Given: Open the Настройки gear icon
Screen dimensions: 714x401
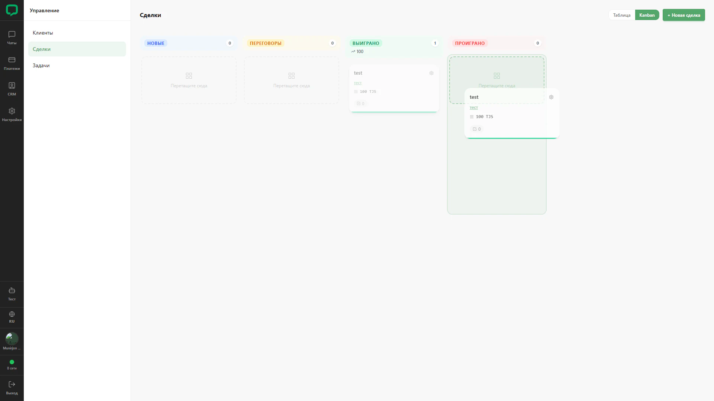Looking at the screenshot, I should [x=12, y=111].
